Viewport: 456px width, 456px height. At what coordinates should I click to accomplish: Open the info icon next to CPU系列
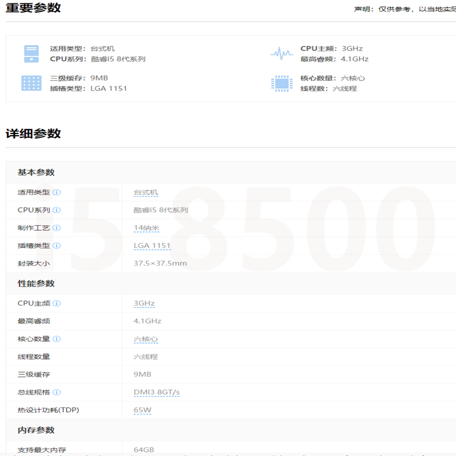[56, 210]
